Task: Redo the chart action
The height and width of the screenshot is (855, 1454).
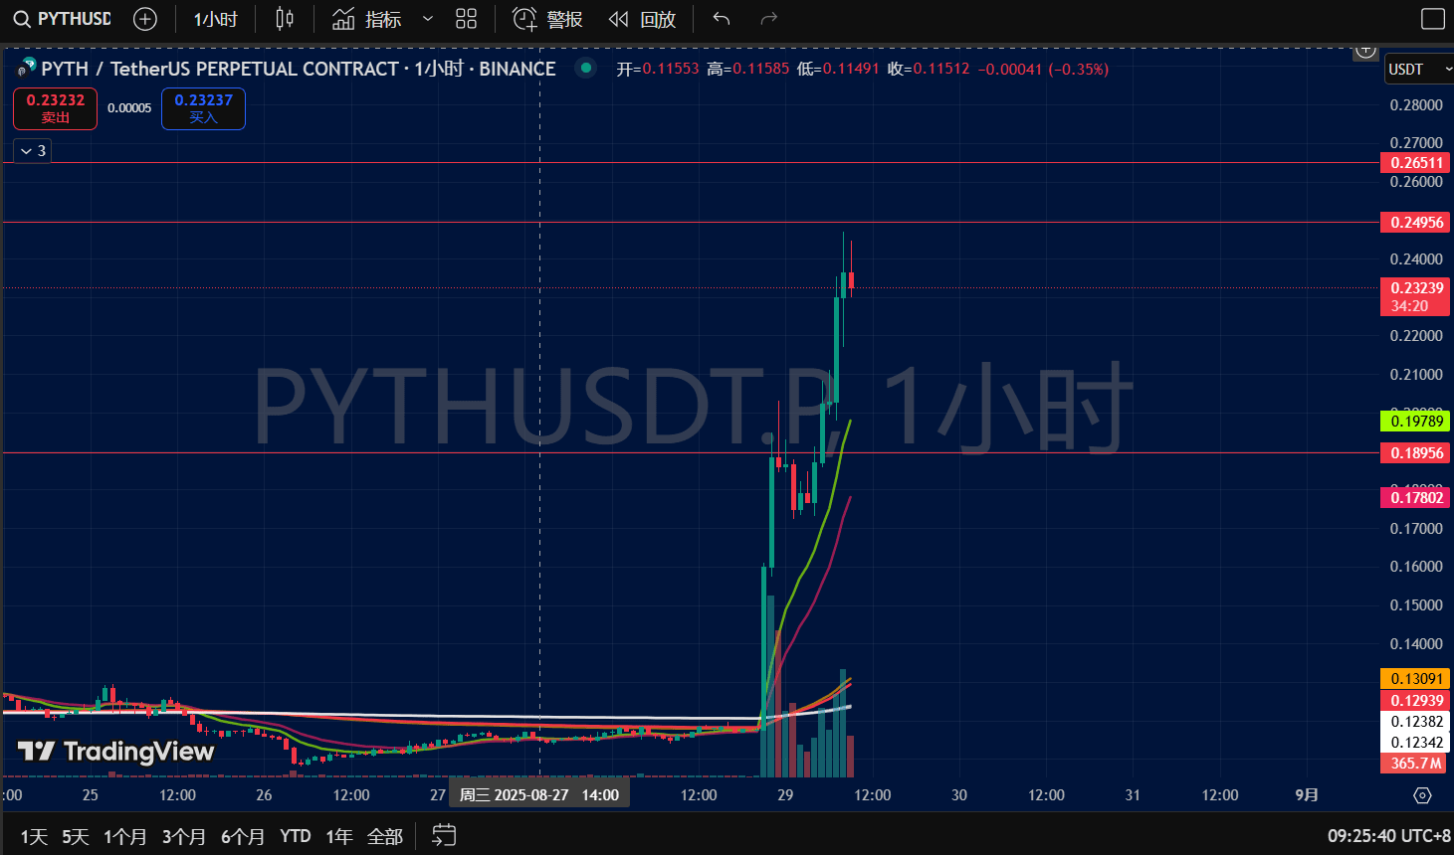Action: [768, 19]
